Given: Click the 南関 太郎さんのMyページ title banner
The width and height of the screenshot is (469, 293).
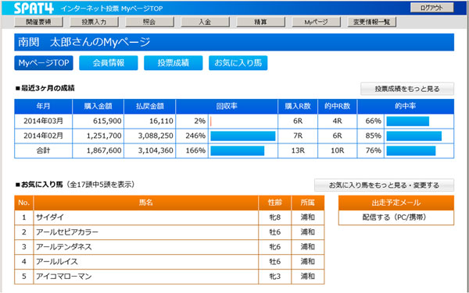Looking at the screenshot, I should click(234, 42).
